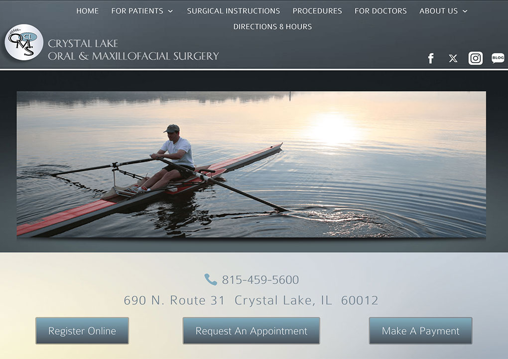Open the Surgical Instructions menu item

(x=233, y=11)
